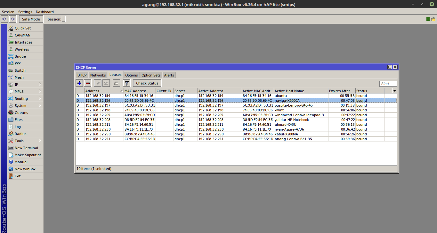Switch to the DHCP tab

point(82,75)
